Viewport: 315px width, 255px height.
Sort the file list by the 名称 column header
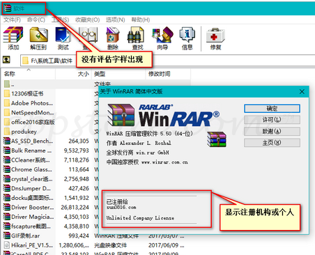[28, 74]
